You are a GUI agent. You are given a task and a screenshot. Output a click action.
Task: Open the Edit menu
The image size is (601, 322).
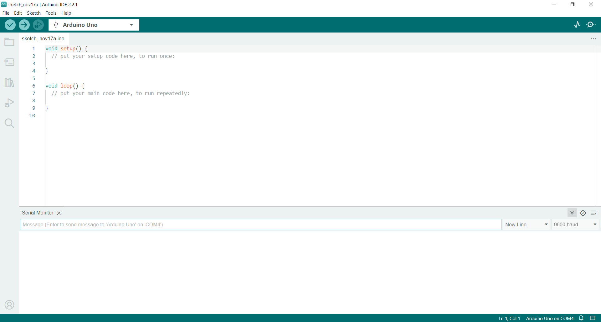(x=18, y=13)
